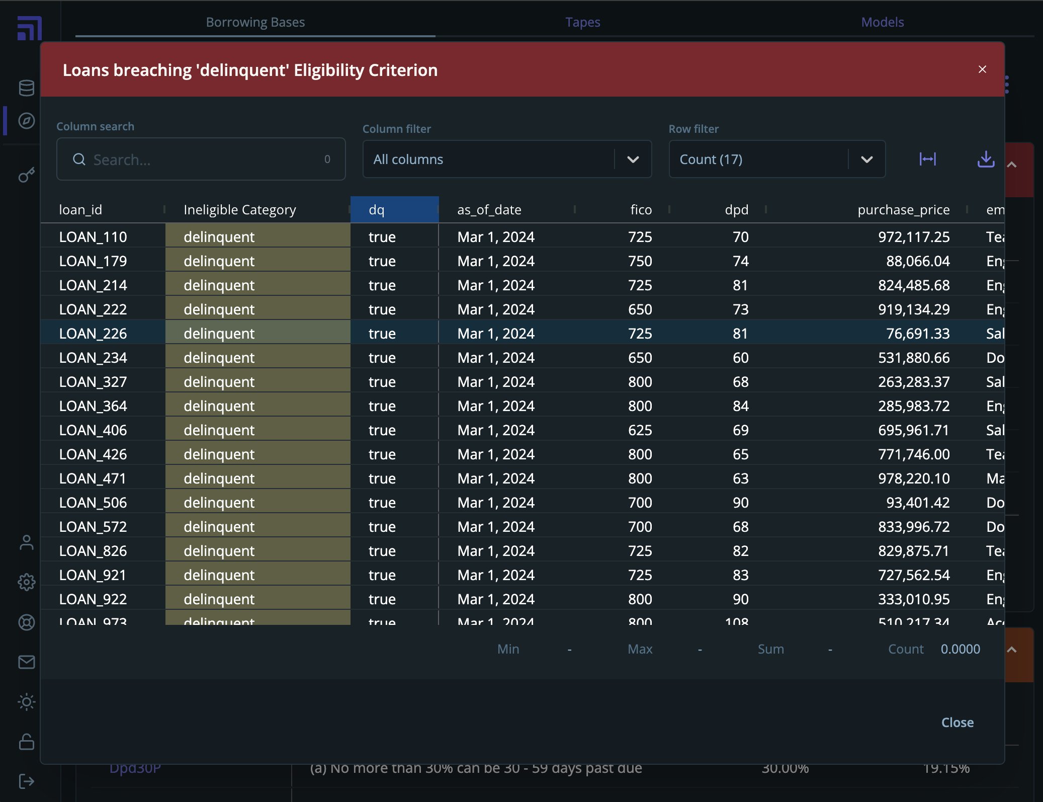
Task: Select the dq column header
Action: pyautogui.click(x=394, y=210)
